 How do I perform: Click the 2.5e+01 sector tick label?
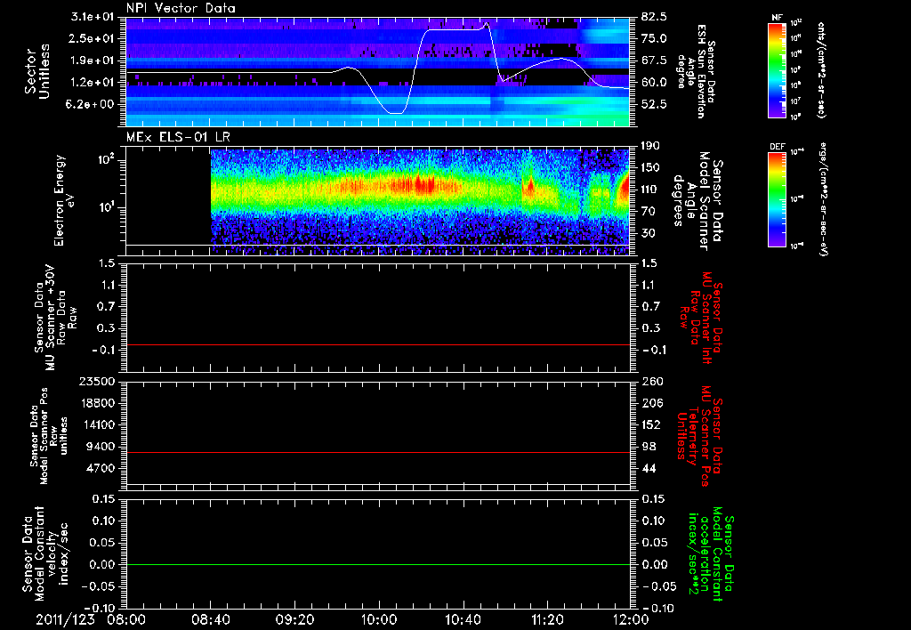[x=93, y=38]
